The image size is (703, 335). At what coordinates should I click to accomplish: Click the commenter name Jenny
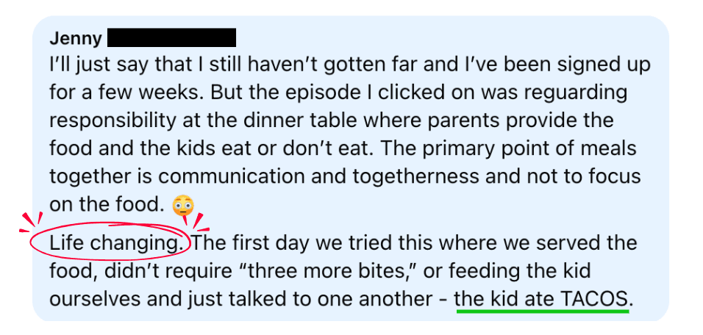[76, 39]
